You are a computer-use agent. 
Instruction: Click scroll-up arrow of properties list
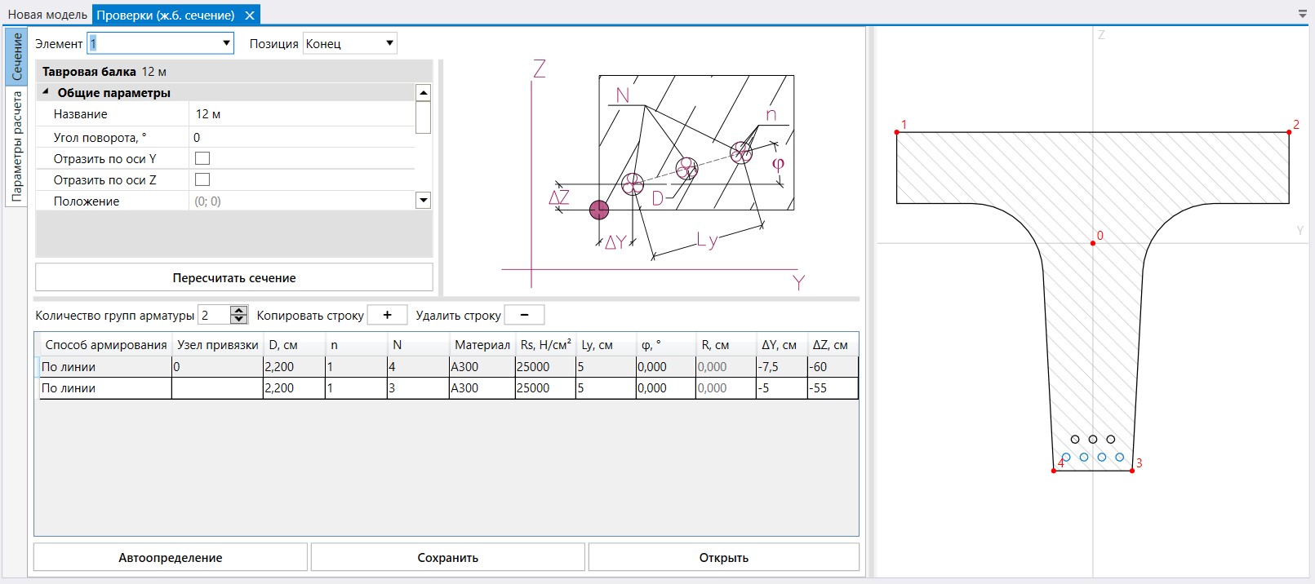click(423, 92)
